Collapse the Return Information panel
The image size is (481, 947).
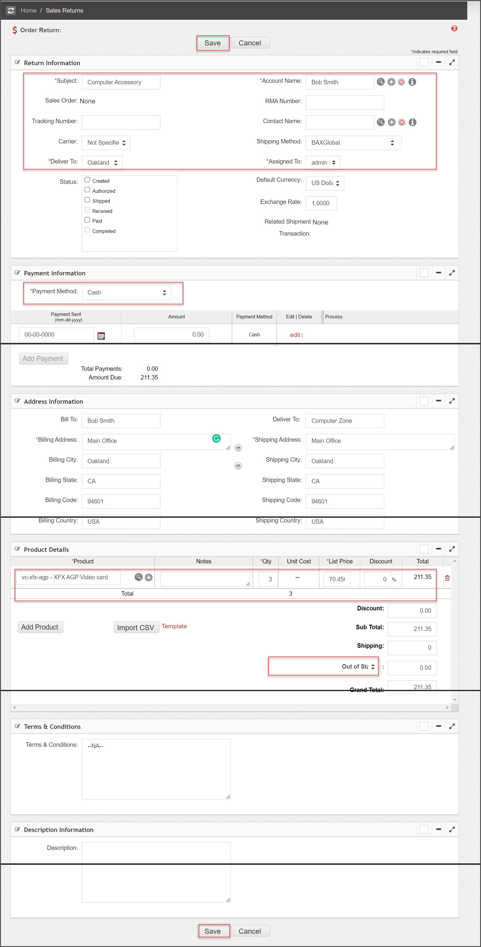click(x=438, y=62)
